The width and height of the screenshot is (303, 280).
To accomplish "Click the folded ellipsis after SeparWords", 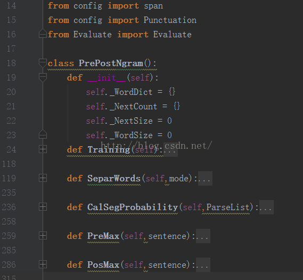I will (x=205, y=179).
